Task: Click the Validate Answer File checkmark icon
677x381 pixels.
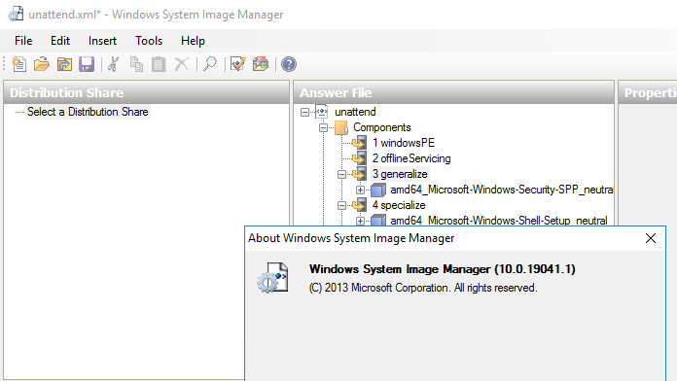Action: pos(238,64)
